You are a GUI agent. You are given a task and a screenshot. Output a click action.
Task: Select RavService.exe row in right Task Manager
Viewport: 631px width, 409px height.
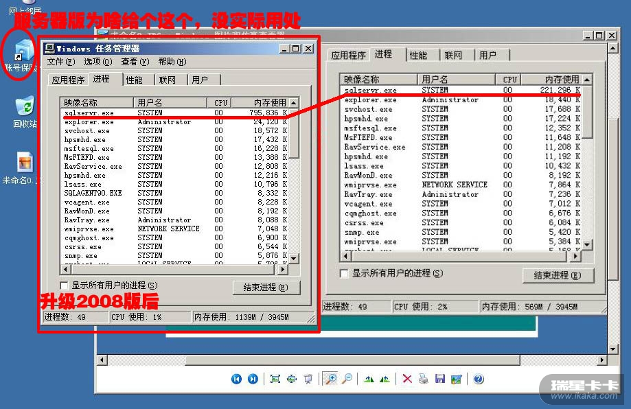point(461,147)
